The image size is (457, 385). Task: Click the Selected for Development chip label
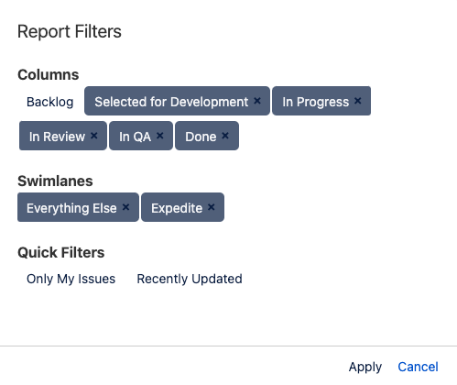point(171,102)
